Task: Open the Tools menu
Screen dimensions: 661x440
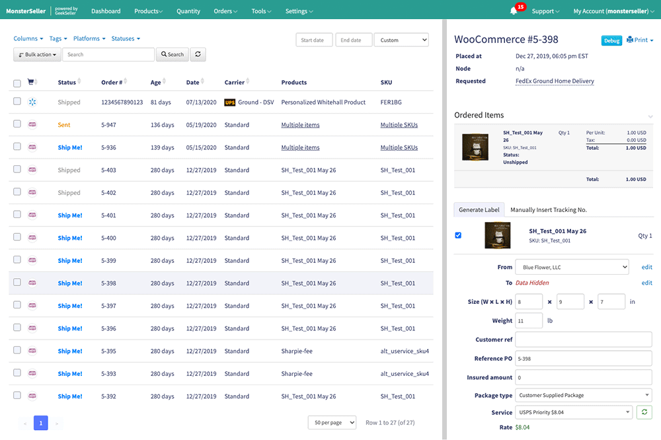Action: pos(261,11)
